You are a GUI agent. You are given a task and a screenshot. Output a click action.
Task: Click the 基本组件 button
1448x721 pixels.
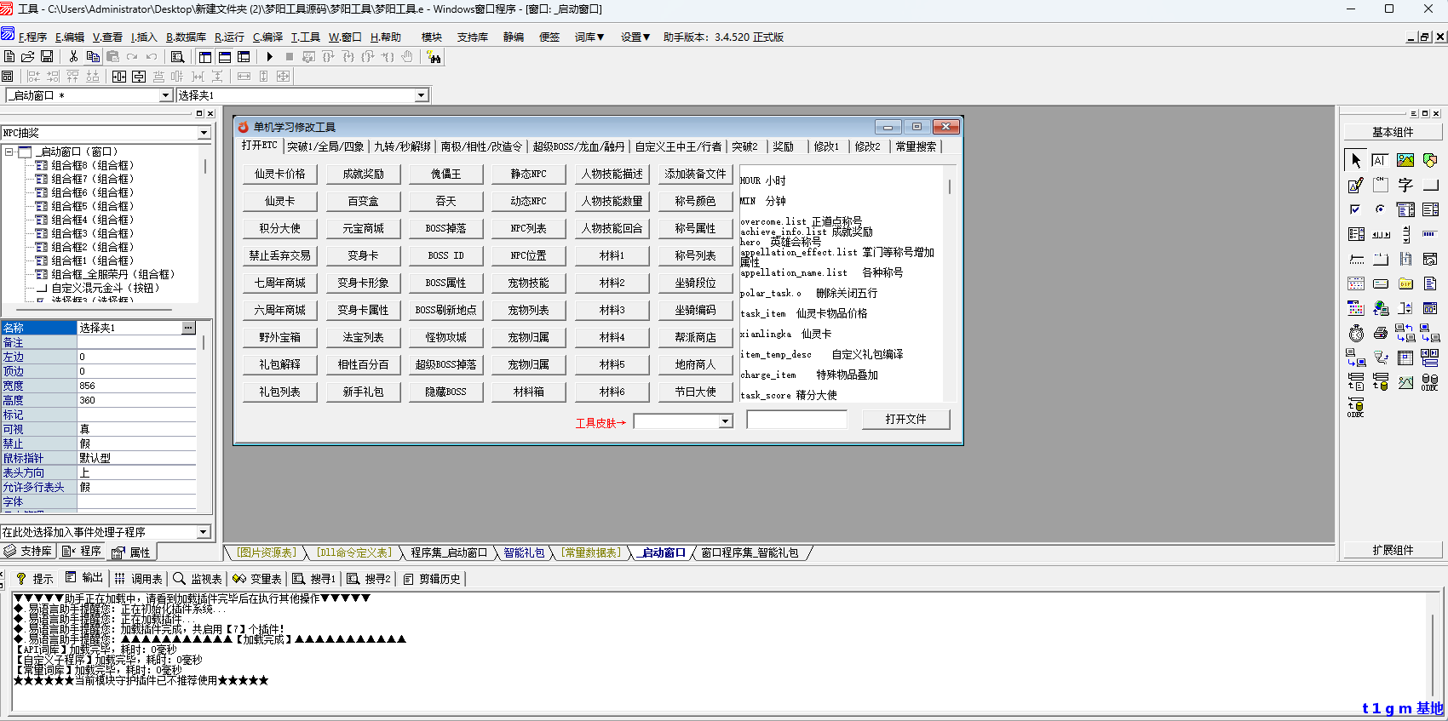click(1393, 132)
